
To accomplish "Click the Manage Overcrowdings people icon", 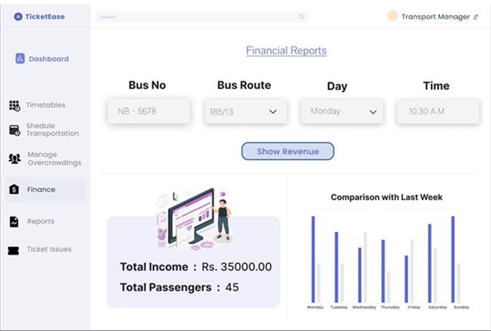I will point(15,159).
